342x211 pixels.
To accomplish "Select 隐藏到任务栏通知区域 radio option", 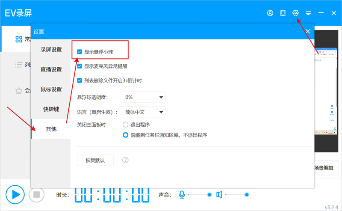I will pyautogui.click(x=125, y=135).
